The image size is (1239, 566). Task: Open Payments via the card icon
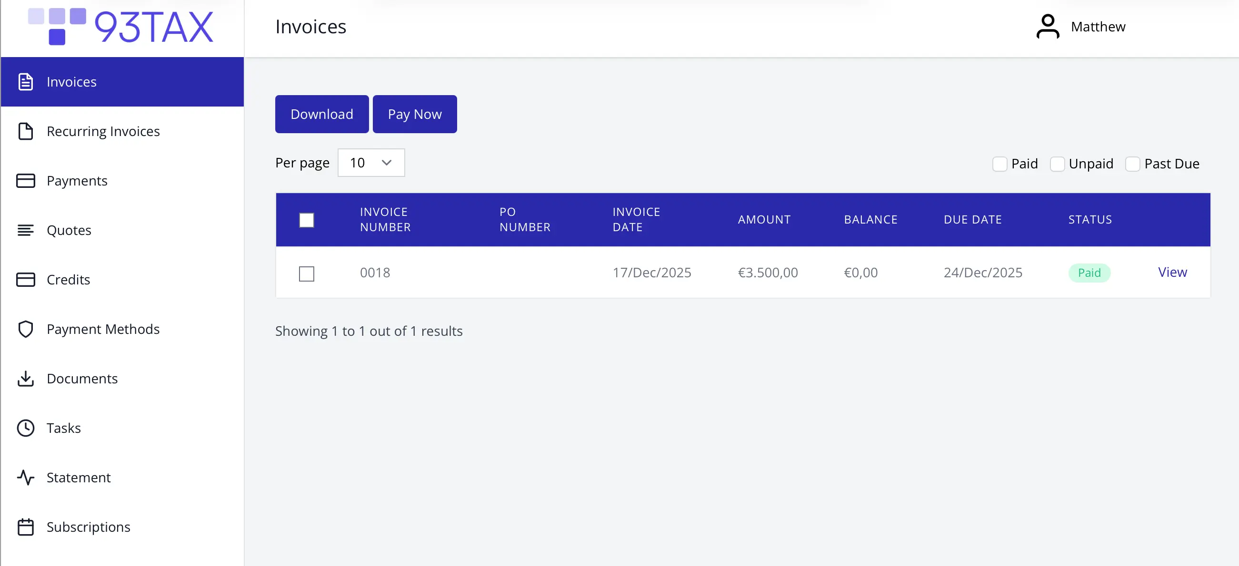coord(26,181)
